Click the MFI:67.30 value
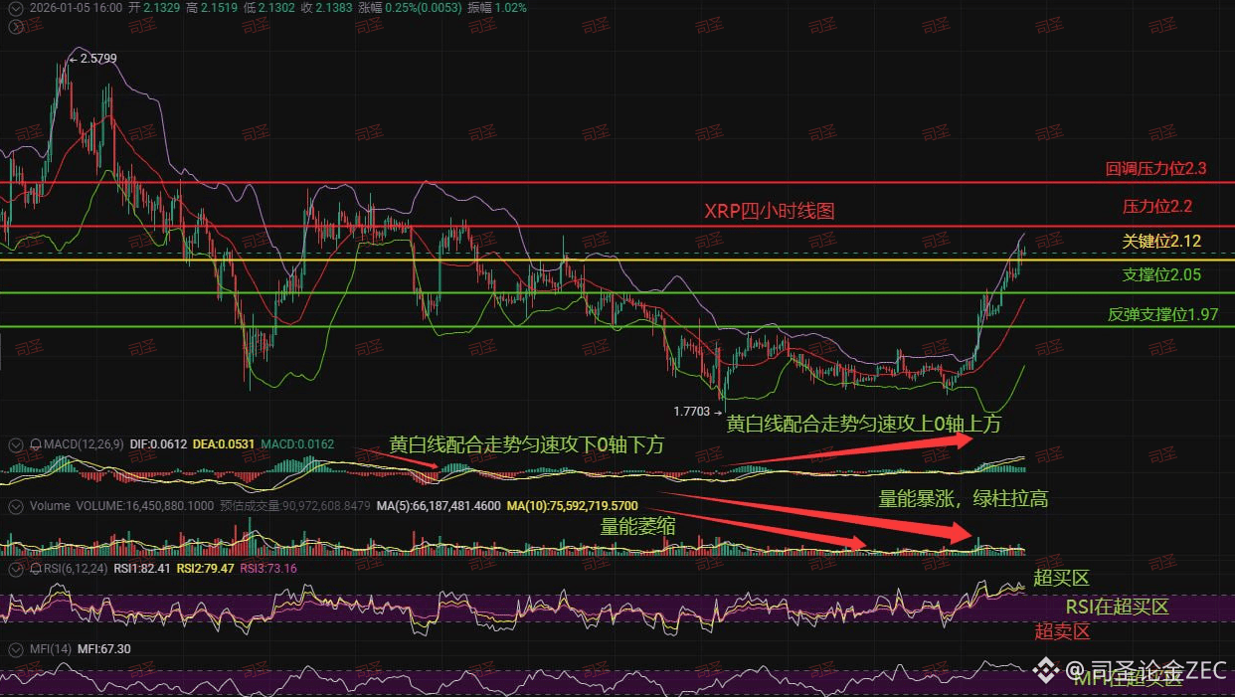 [x=104, y=649]
